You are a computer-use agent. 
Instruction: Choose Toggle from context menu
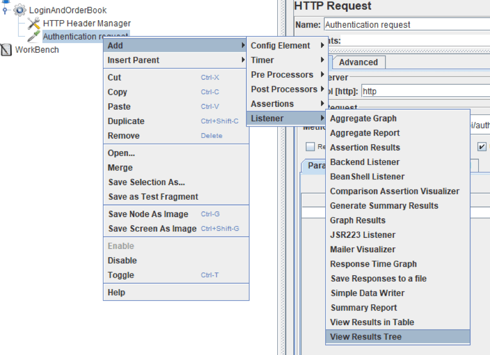tap(175, 275)
